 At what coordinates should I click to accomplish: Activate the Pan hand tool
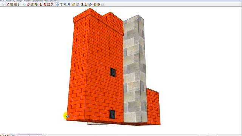pos(61,5)
